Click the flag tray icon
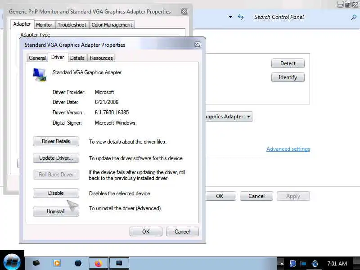360x270 pixels. (x=293, y=263)
